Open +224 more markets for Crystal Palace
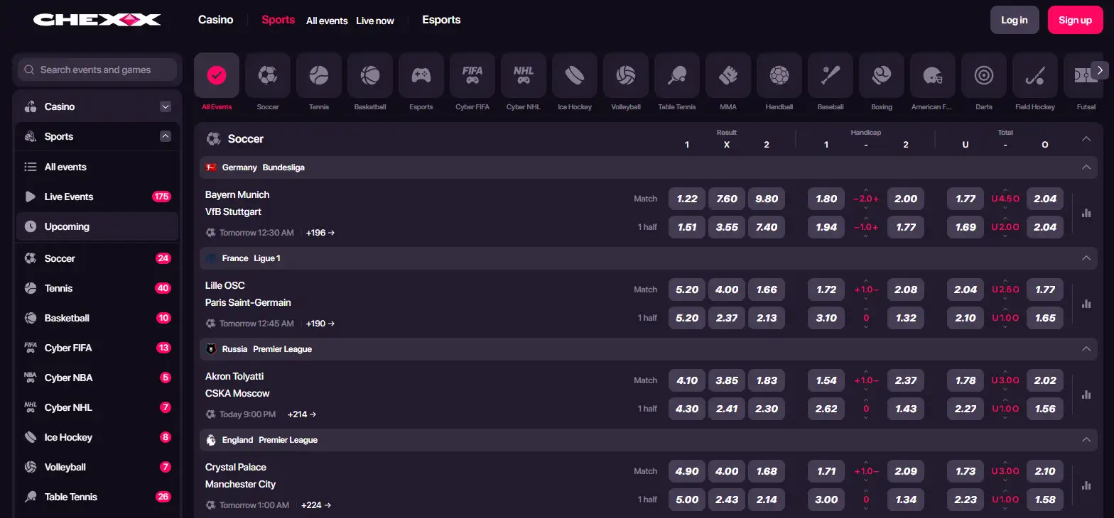This screenshot has height=518, width=1114. point(316,505)
